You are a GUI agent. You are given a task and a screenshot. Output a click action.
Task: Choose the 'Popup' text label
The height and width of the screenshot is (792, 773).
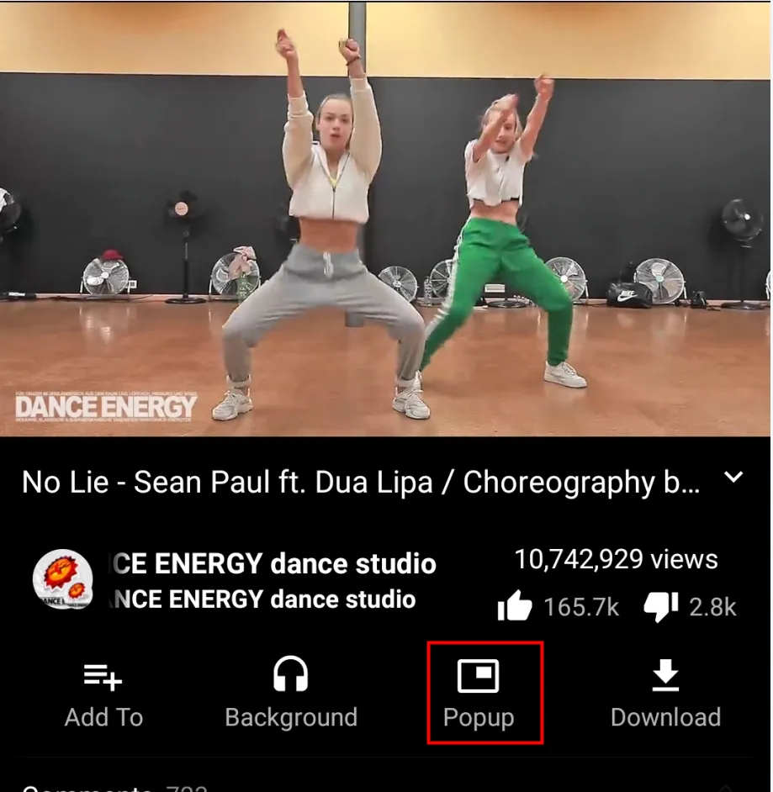pyautogui.click(x=479, y=718)
